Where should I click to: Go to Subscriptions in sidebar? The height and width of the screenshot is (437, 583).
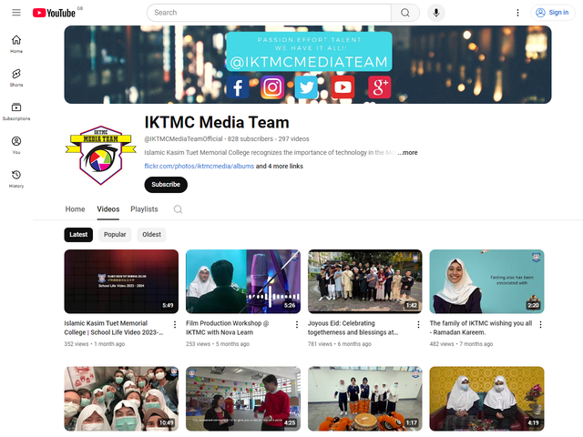tap(16, 110)
